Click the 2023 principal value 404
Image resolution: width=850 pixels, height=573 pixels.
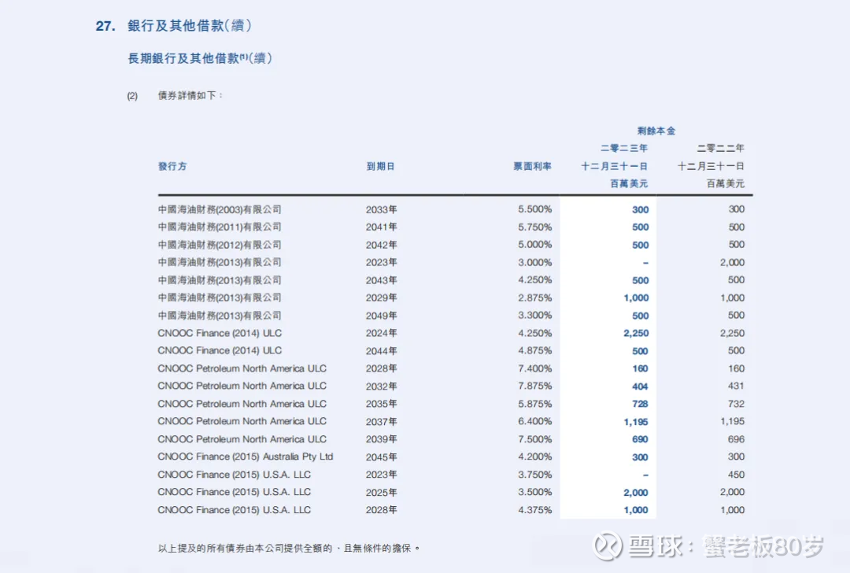(x=640, y=386)
